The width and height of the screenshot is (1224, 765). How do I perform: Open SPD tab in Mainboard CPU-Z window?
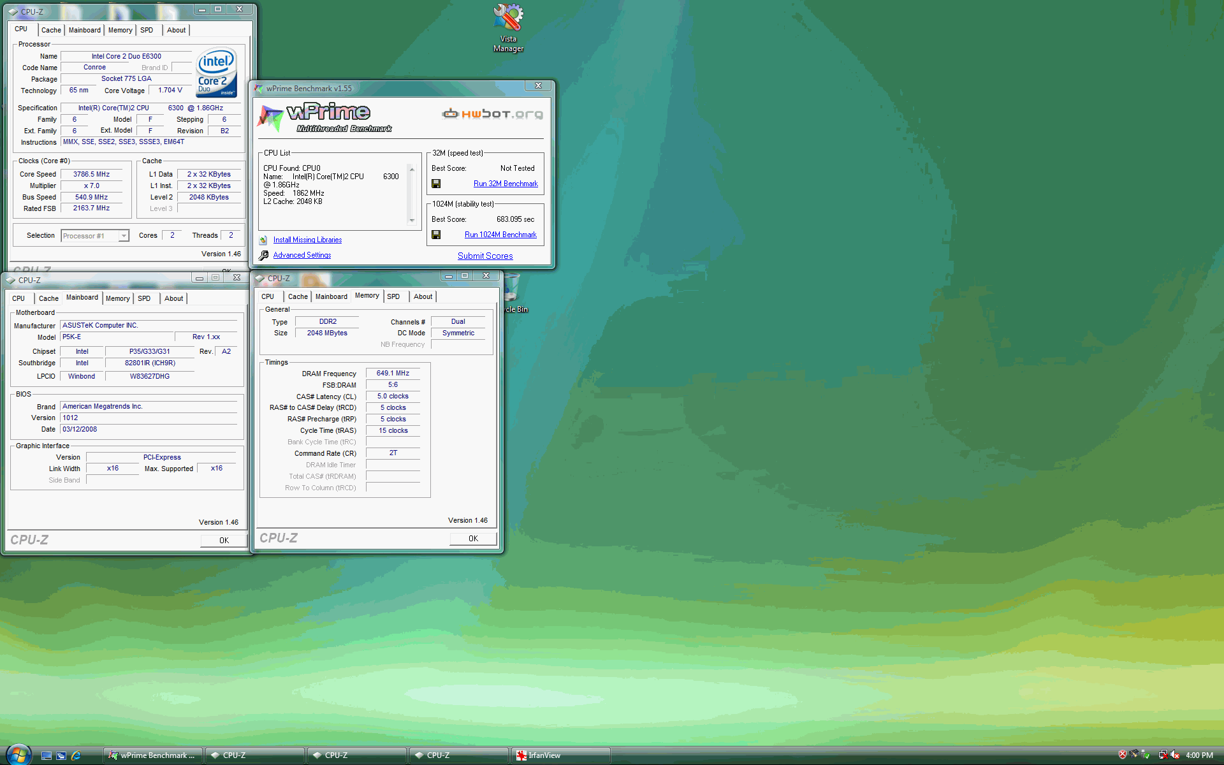pyautogui.click(x=144, y=298)
